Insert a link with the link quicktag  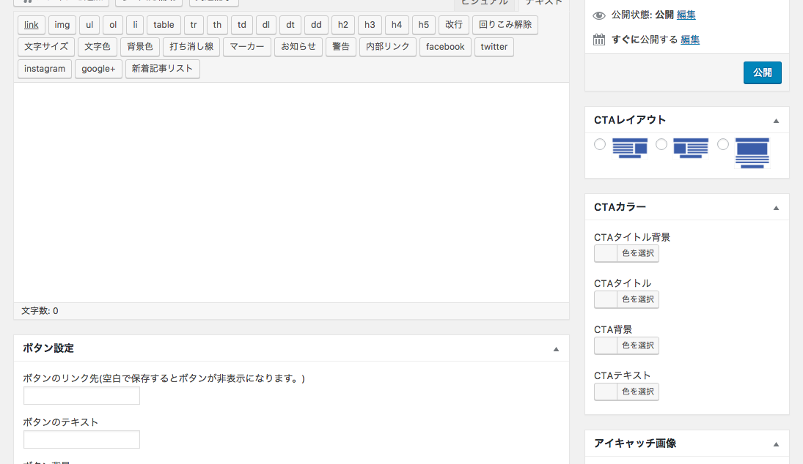click(x=32, y=25)
